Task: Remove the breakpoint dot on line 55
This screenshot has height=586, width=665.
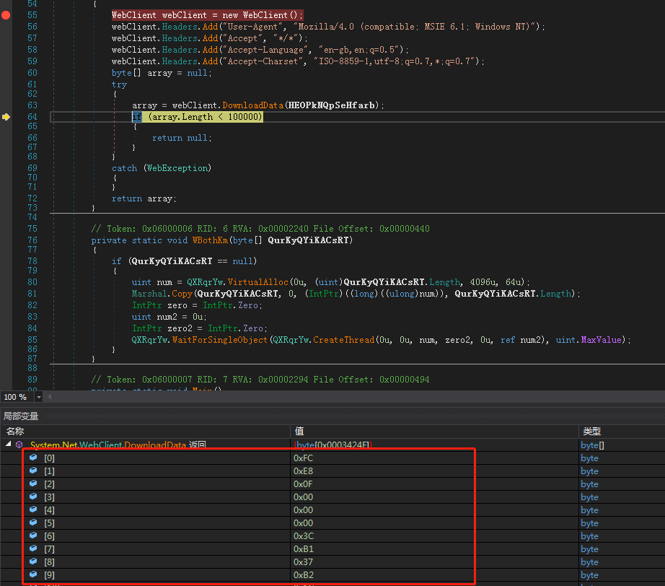Action: 6,15
